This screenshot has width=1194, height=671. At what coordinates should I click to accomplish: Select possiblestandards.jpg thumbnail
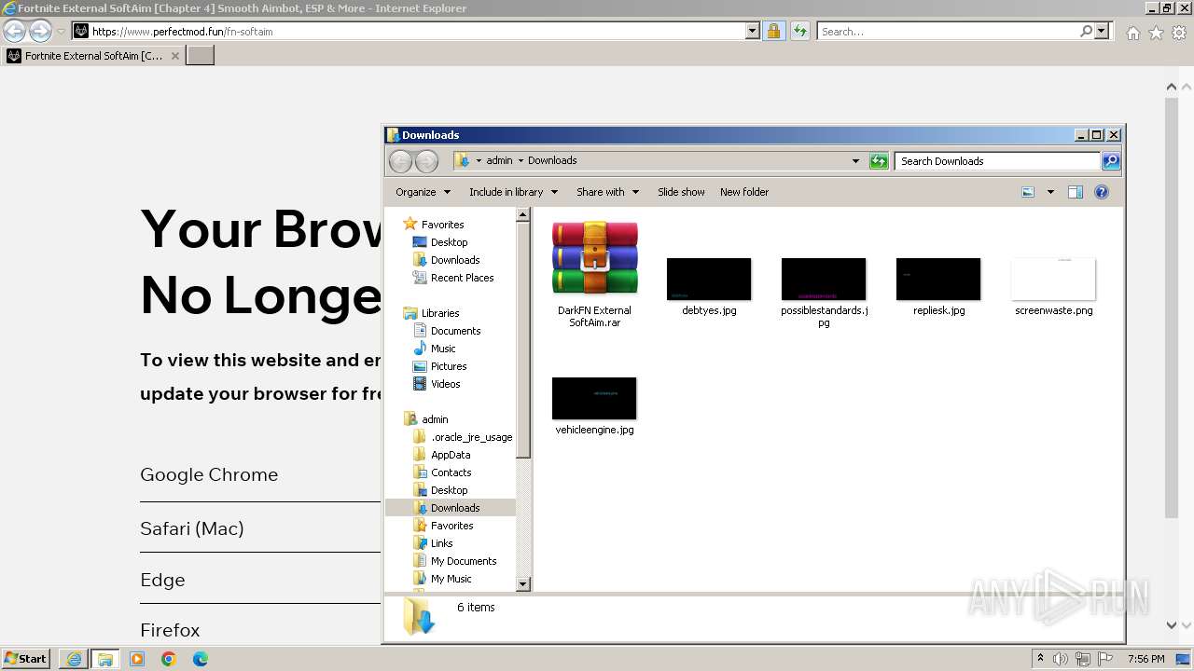tap(824, 280)
